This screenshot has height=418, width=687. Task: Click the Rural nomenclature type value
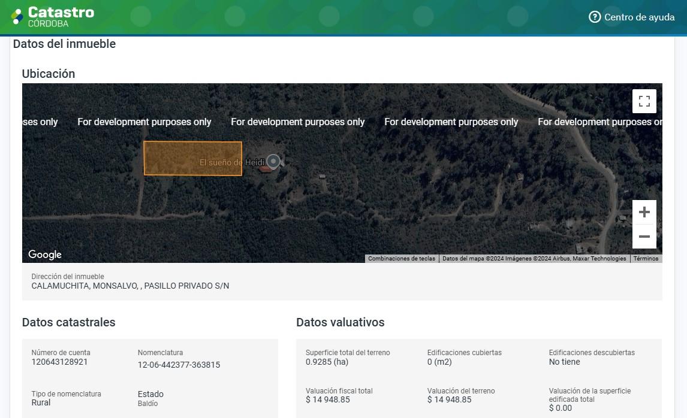pos(41,402)
